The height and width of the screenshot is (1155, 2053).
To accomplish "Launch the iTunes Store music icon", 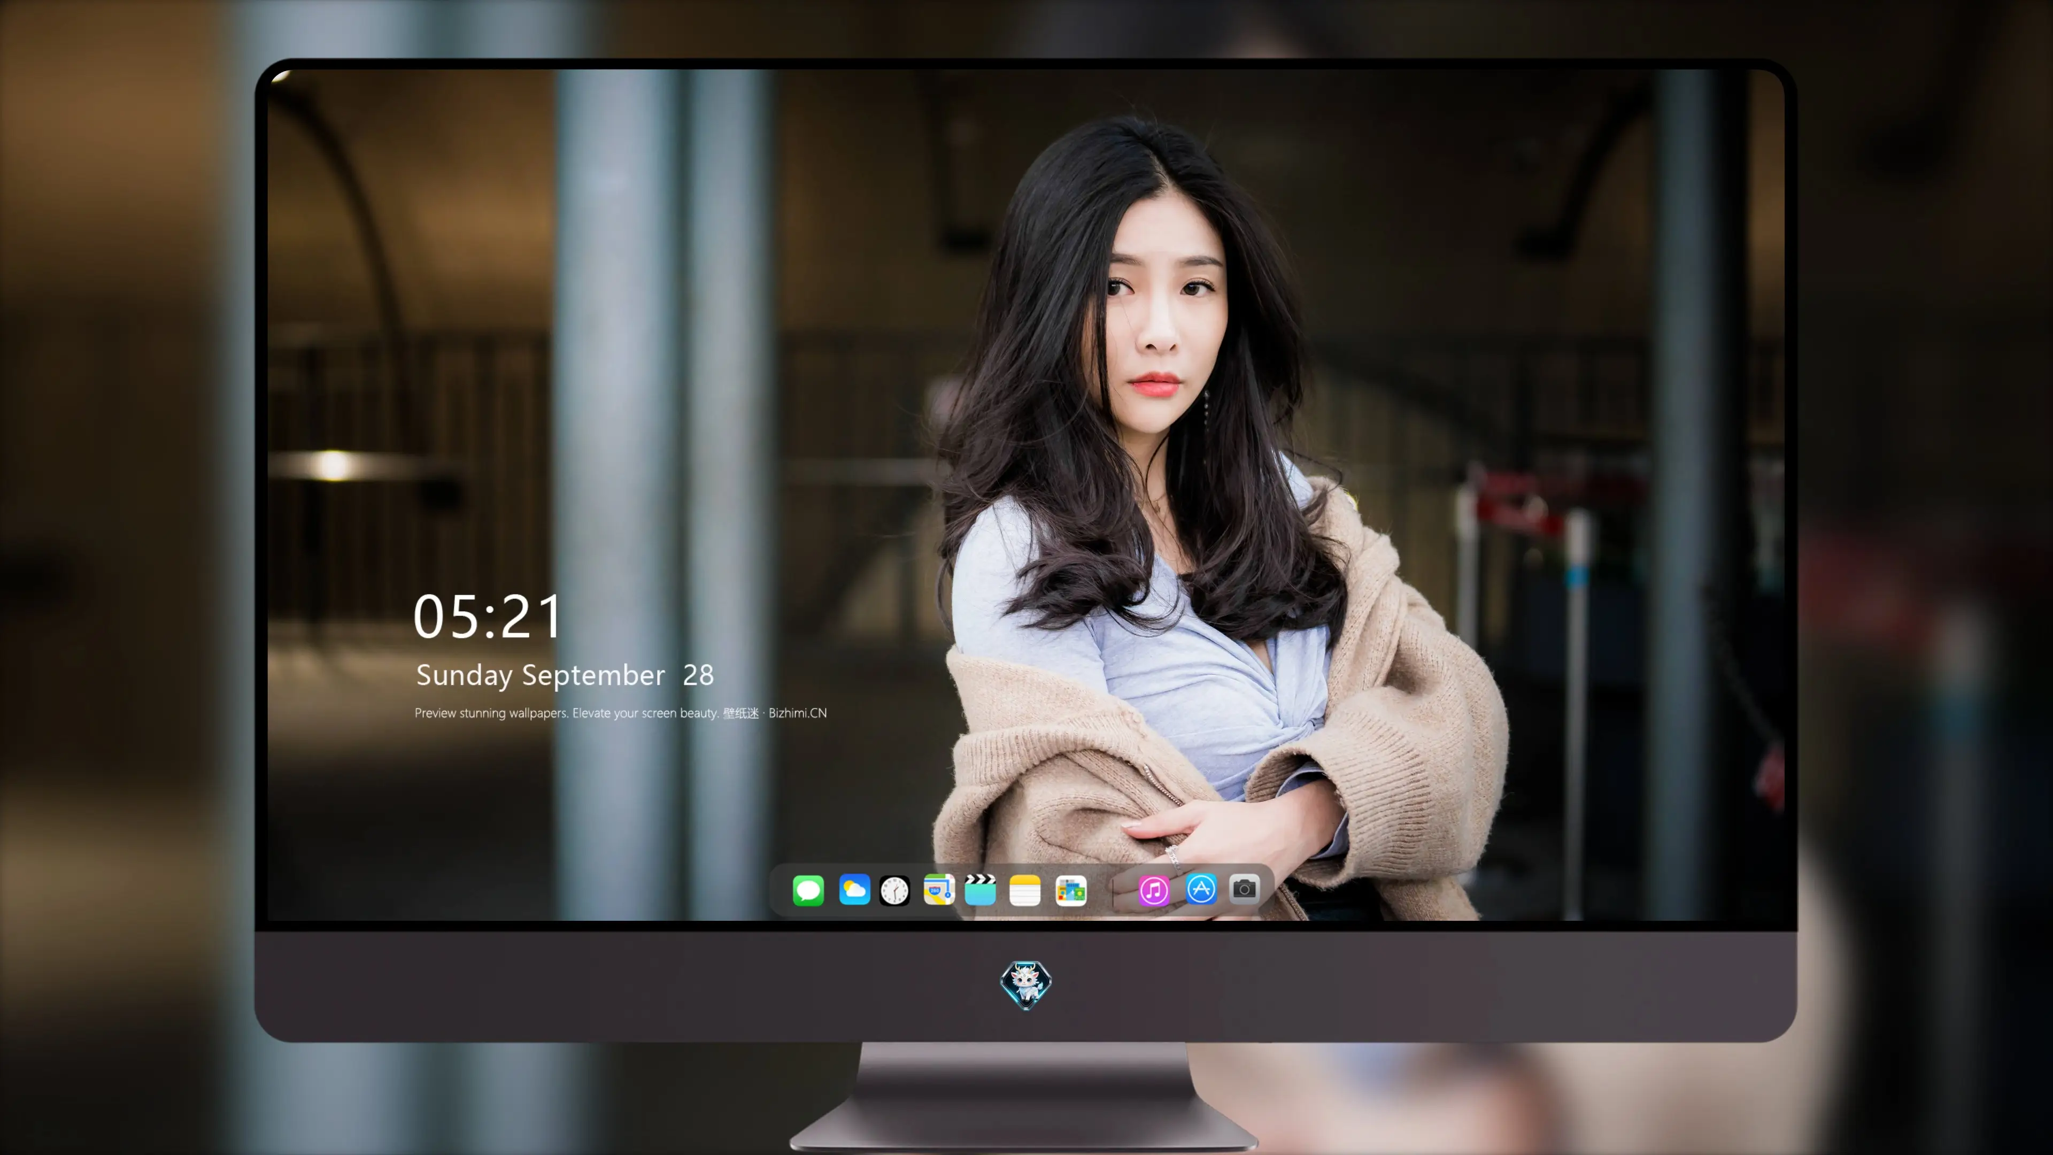I will [1153, 890].
